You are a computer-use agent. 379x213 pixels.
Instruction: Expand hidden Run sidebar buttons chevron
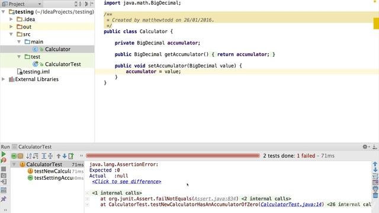click(5, 210)
